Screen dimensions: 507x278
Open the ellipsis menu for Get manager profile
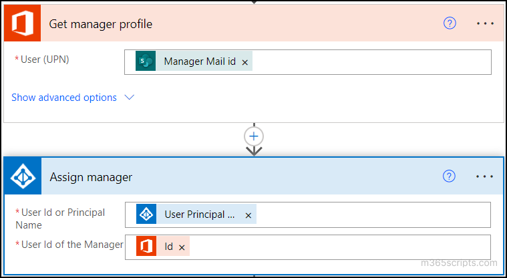click(486, 23)
